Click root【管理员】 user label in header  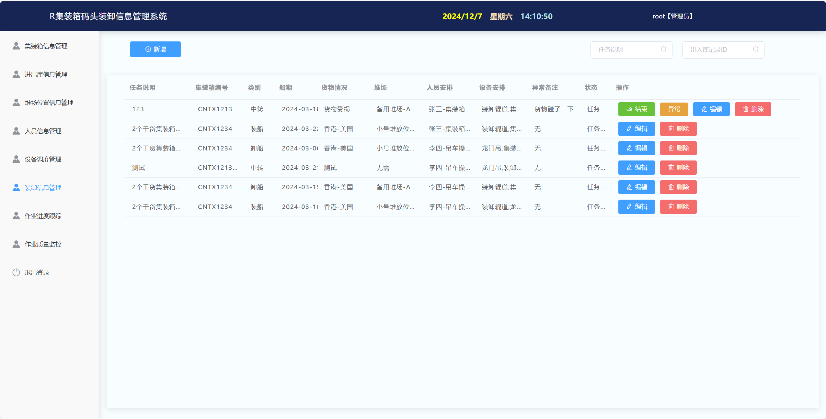pos(672,16)
